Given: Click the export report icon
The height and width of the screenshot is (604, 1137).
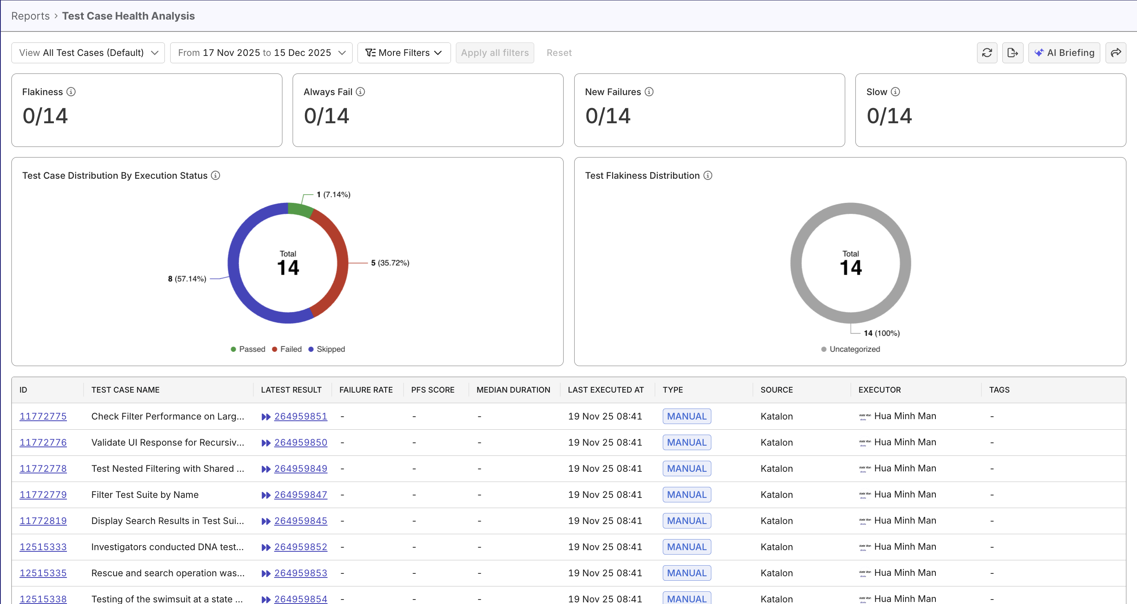Looking at the screenshot, I should coord(1013,53).
